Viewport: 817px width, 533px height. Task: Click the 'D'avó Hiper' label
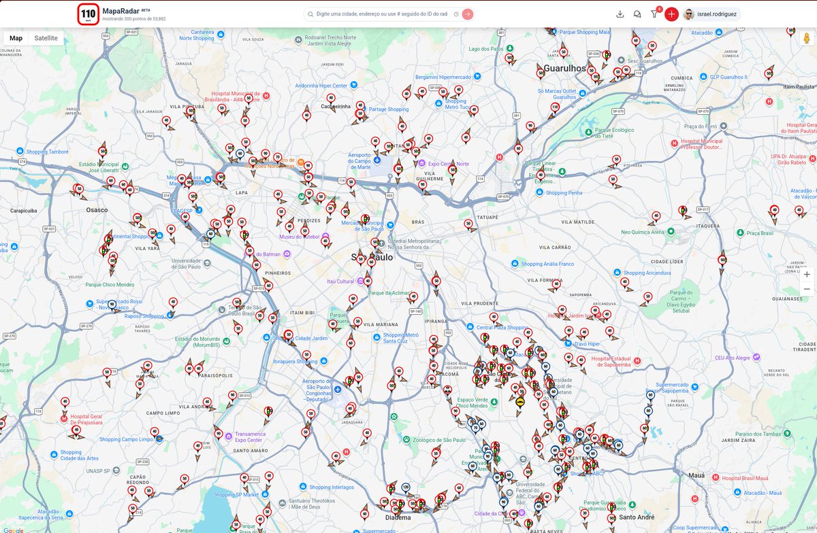click(587, 344)
